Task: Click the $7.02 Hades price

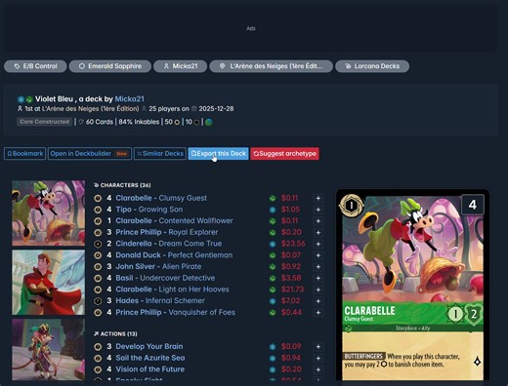Action: [x=290, y=300]
